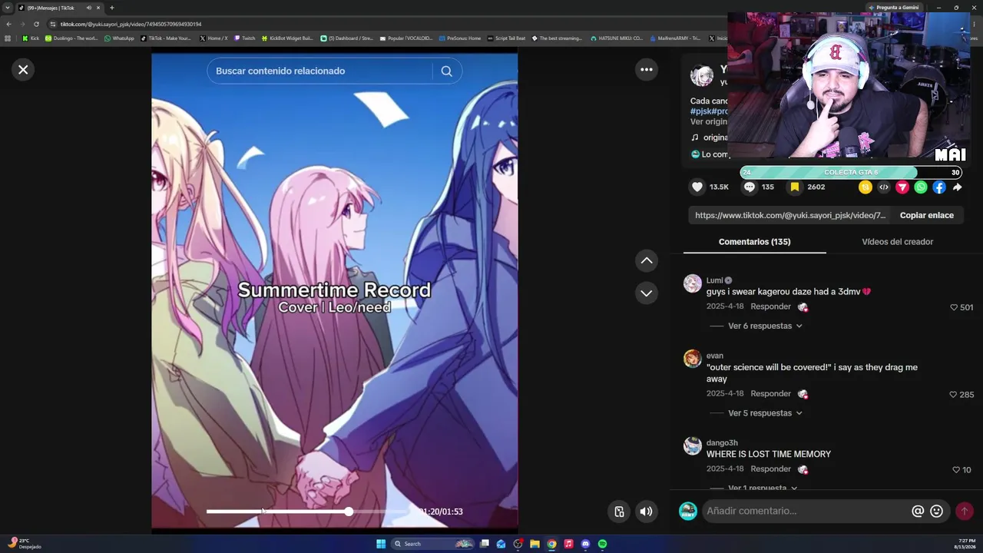
Task: Click the Windows taskbar Search box
Action: pyautogui.click(x=432, y=544)
